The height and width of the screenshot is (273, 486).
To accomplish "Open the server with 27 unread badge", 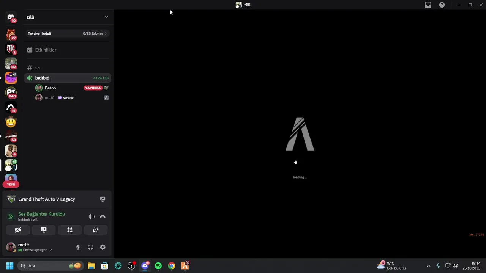I will (11, 34).
